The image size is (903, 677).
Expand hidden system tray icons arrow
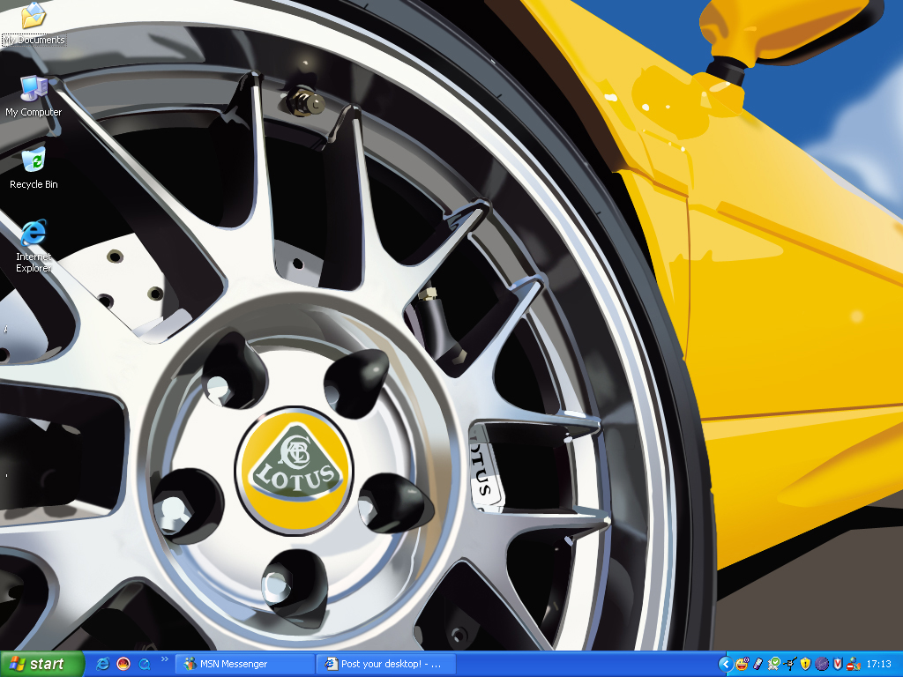pos(726,665)
